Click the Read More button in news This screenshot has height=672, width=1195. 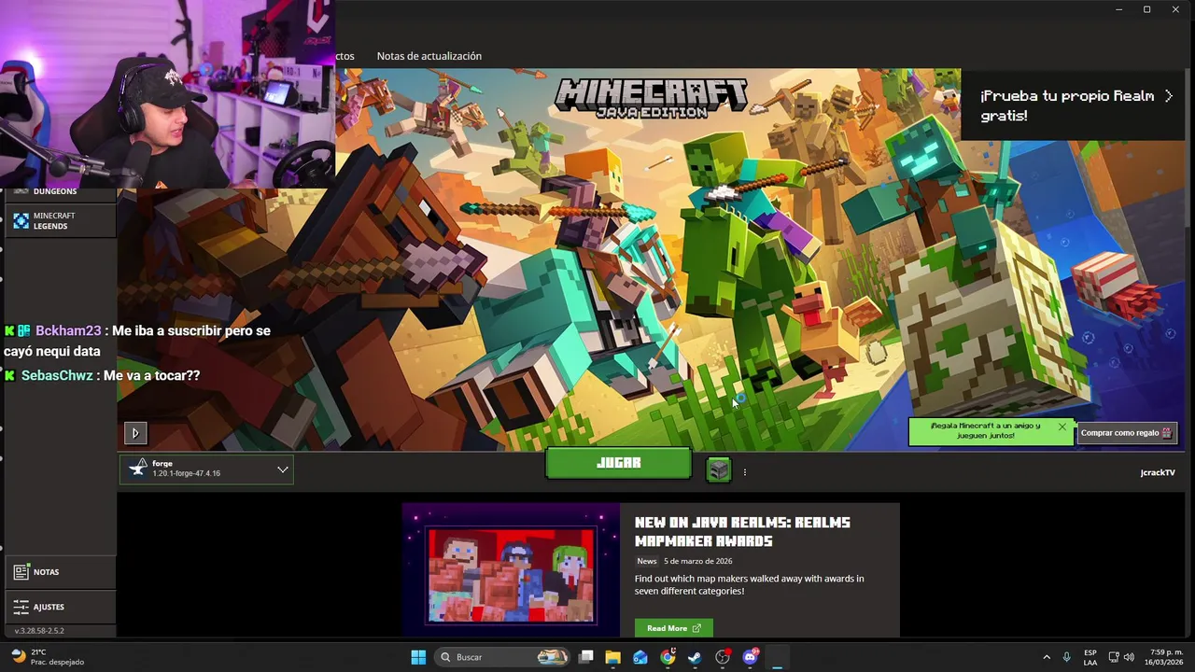click(x=673, y=628)
